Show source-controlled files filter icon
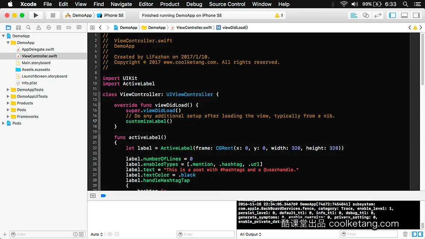This screenshot has height=239, width=425. point(81,235)
